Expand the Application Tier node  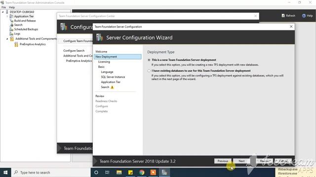7,16
